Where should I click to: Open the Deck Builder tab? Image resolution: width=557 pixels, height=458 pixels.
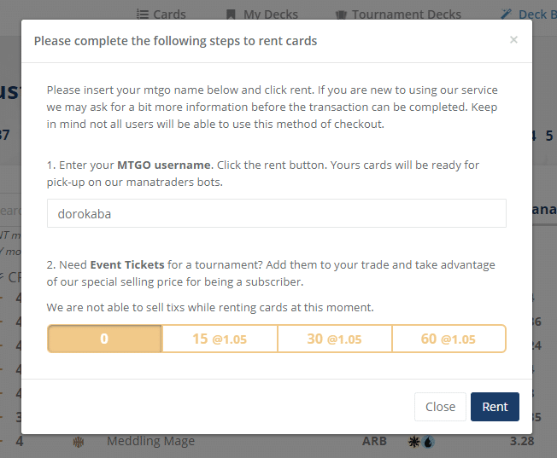(534, 14)
